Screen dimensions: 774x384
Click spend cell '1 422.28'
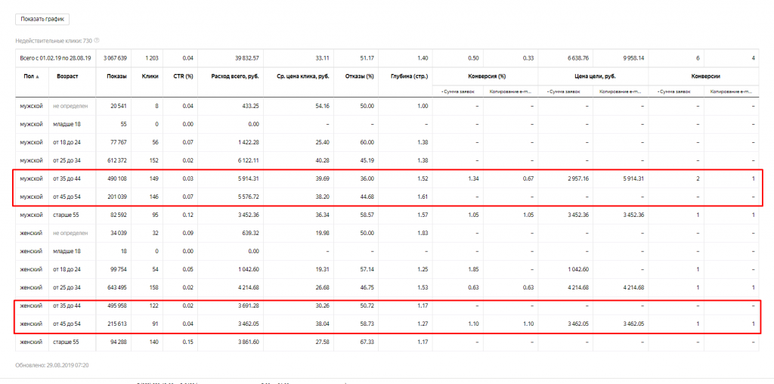point(248,143)
